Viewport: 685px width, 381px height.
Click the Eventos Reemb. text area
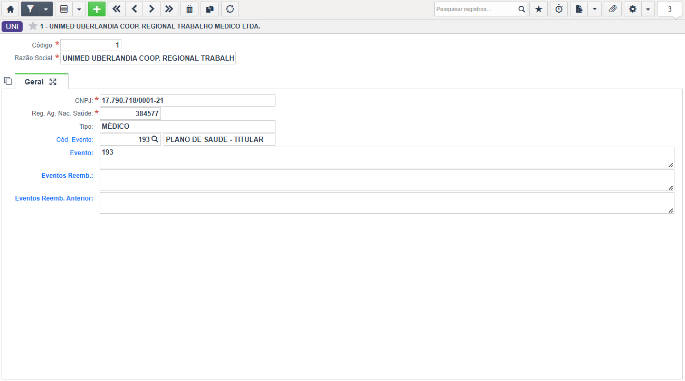(x=387, y=180)
